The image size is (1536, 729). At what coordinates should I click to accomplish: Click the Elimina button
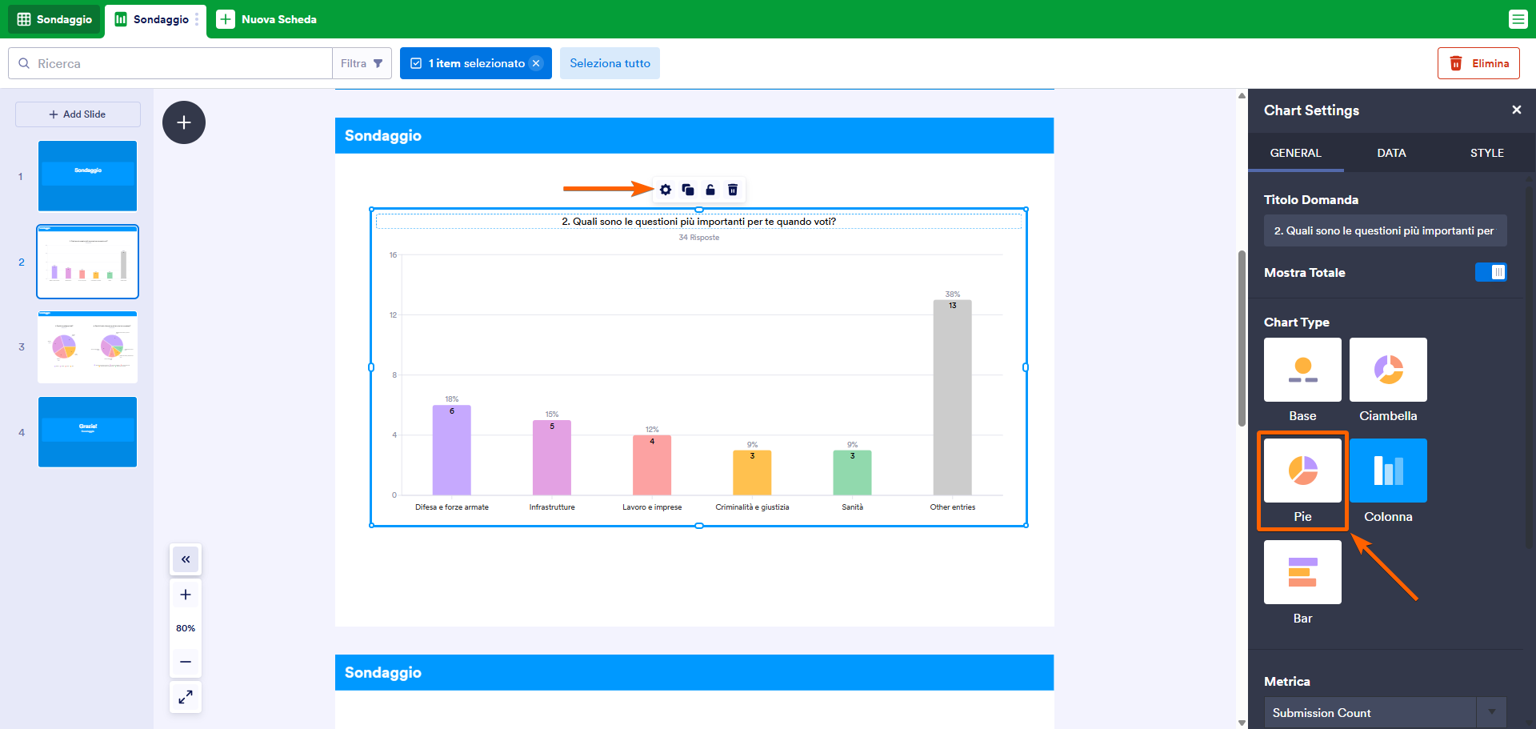click(1478, 63)
